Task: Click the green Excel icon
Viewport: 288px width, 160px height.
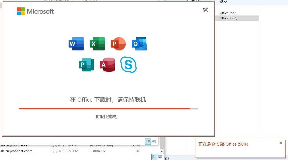Action: pos(97,44)
